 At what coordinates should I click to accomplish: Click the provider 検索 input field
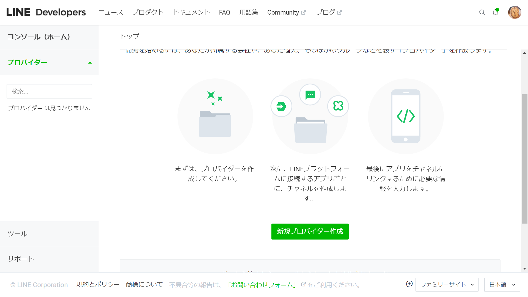[x=49, y=91]
